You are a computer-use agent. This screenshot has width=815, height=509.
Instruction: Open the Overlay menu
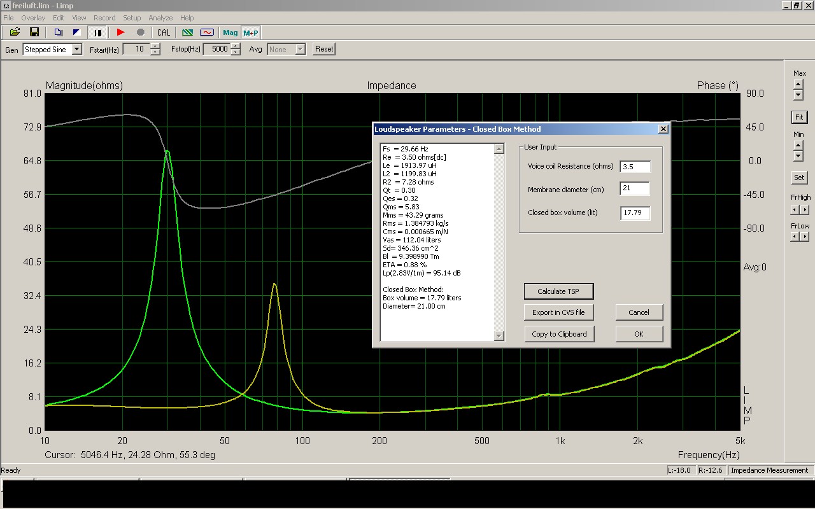click(x=33, y=18)
